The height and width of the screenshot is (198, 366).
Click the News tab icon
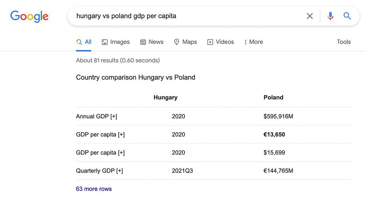click(143, 42)
